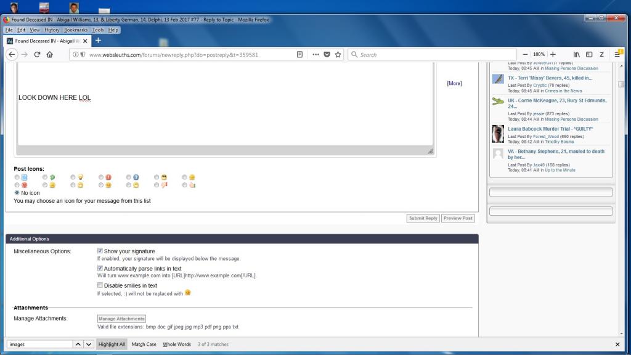631x355 pixels.
Task: Open Firefox hamburger menu
Action: pyautogui.click(x=617, y=54)
